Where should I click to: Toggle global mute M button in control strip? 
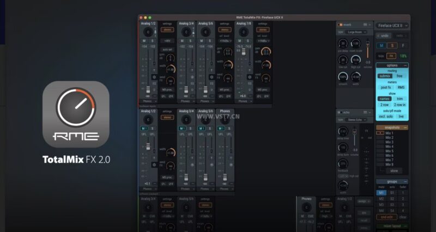tap(381, 46)
